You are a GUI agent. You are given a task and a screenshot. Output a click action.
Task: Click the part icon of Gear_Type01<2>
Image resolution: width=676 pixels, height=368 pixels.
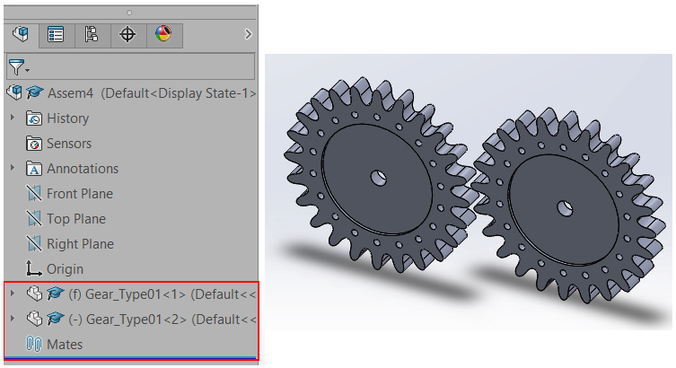point(34,319)
